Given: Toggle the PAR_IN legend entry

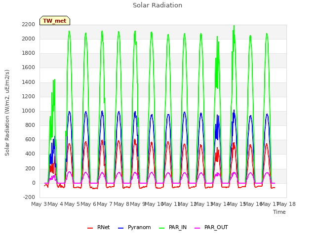Looking at the screenshot, I should click(x=173, y=227).
